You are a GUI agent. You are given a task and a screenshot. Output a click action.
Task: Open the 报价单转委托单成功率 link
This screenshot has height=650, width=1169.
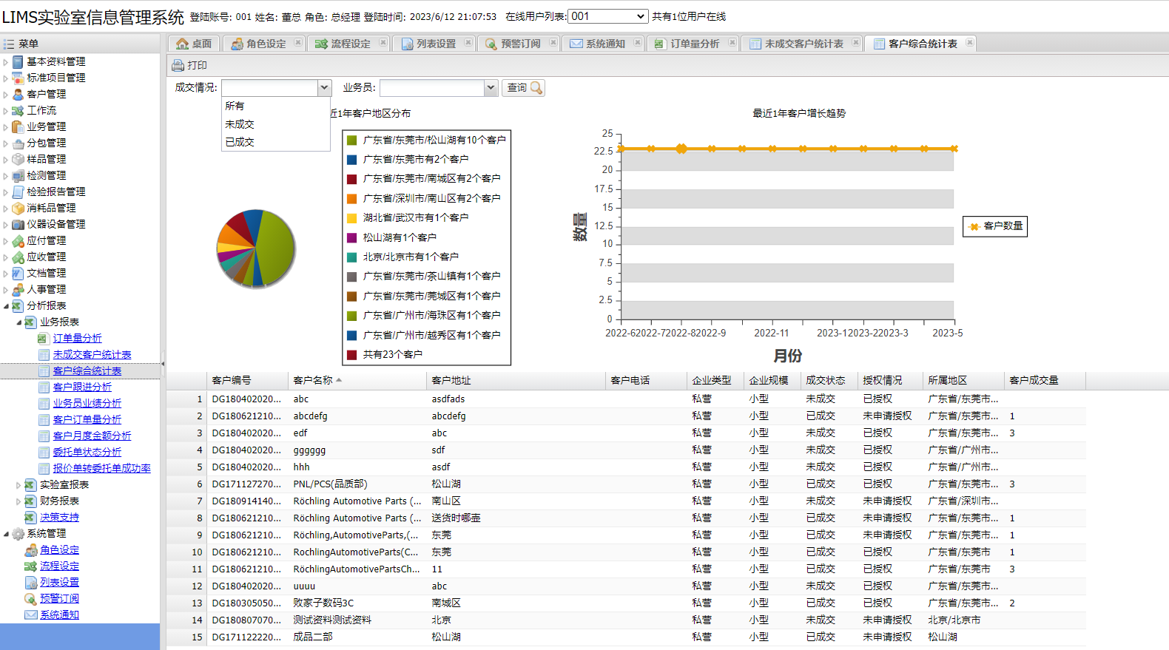[x=101, y=468]
